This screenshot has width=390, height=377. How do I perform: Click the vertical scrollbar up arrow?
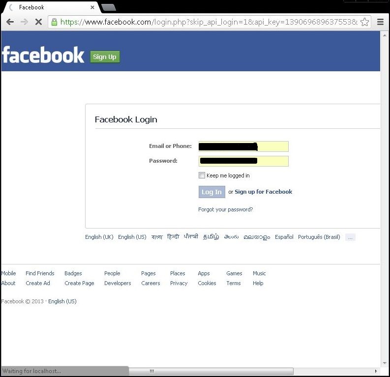[385, 36]
